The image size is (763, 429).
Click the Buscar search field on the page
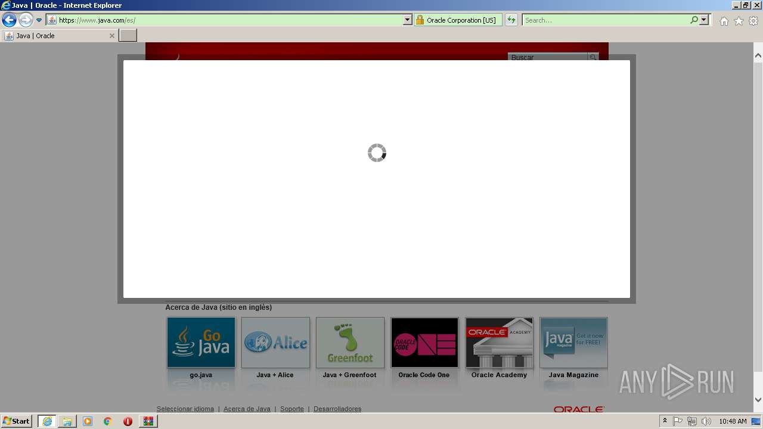(548, 57)
